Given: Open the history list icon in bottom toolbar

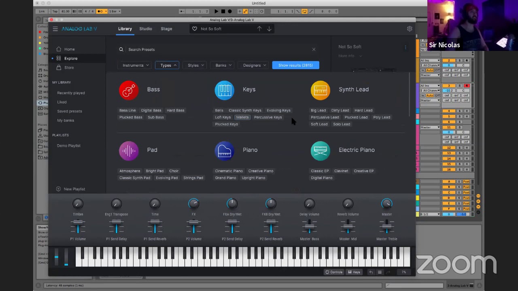Looking at the screenshot, I should (380, 272).
